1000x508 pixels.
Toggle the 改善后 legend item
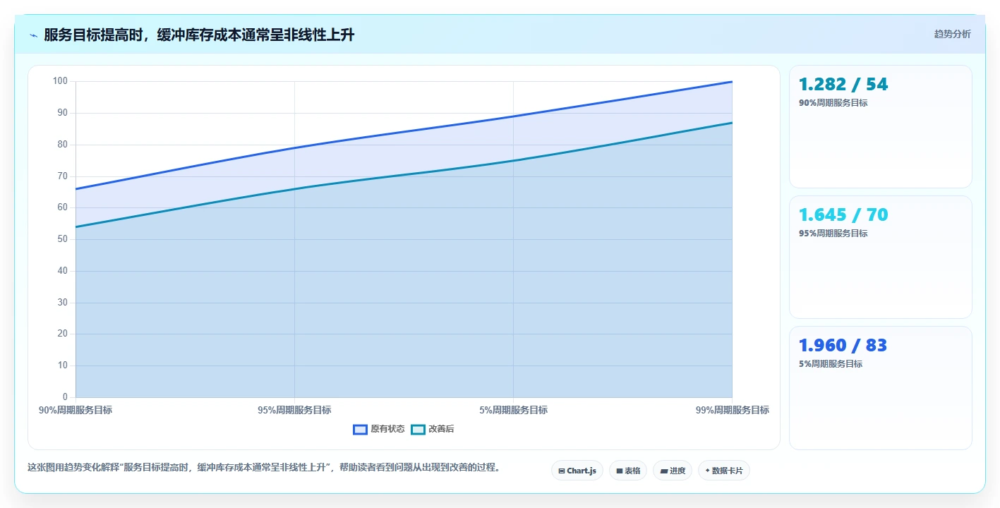point(433,429)
